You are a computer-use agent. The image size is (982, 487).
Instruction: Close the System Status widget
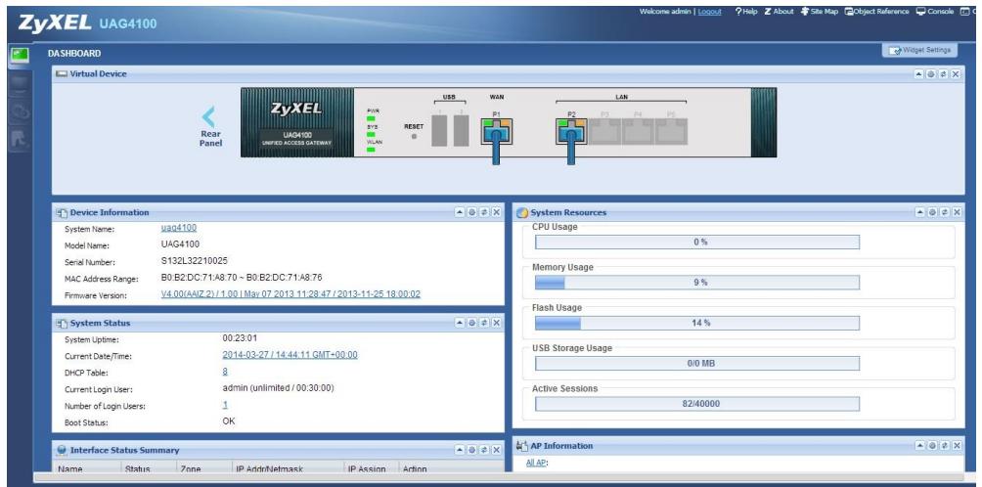click(x=497, y=323)
